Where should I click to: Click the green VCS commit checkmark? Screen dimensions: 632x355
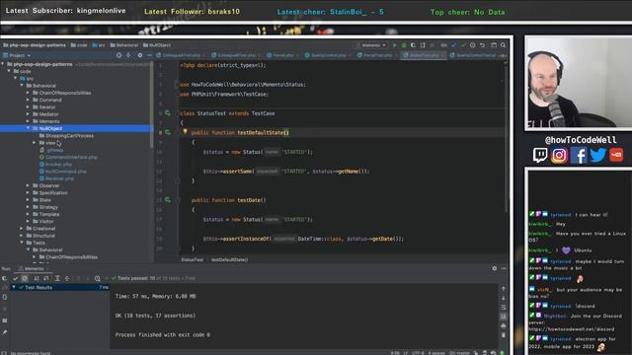(463, 45)
